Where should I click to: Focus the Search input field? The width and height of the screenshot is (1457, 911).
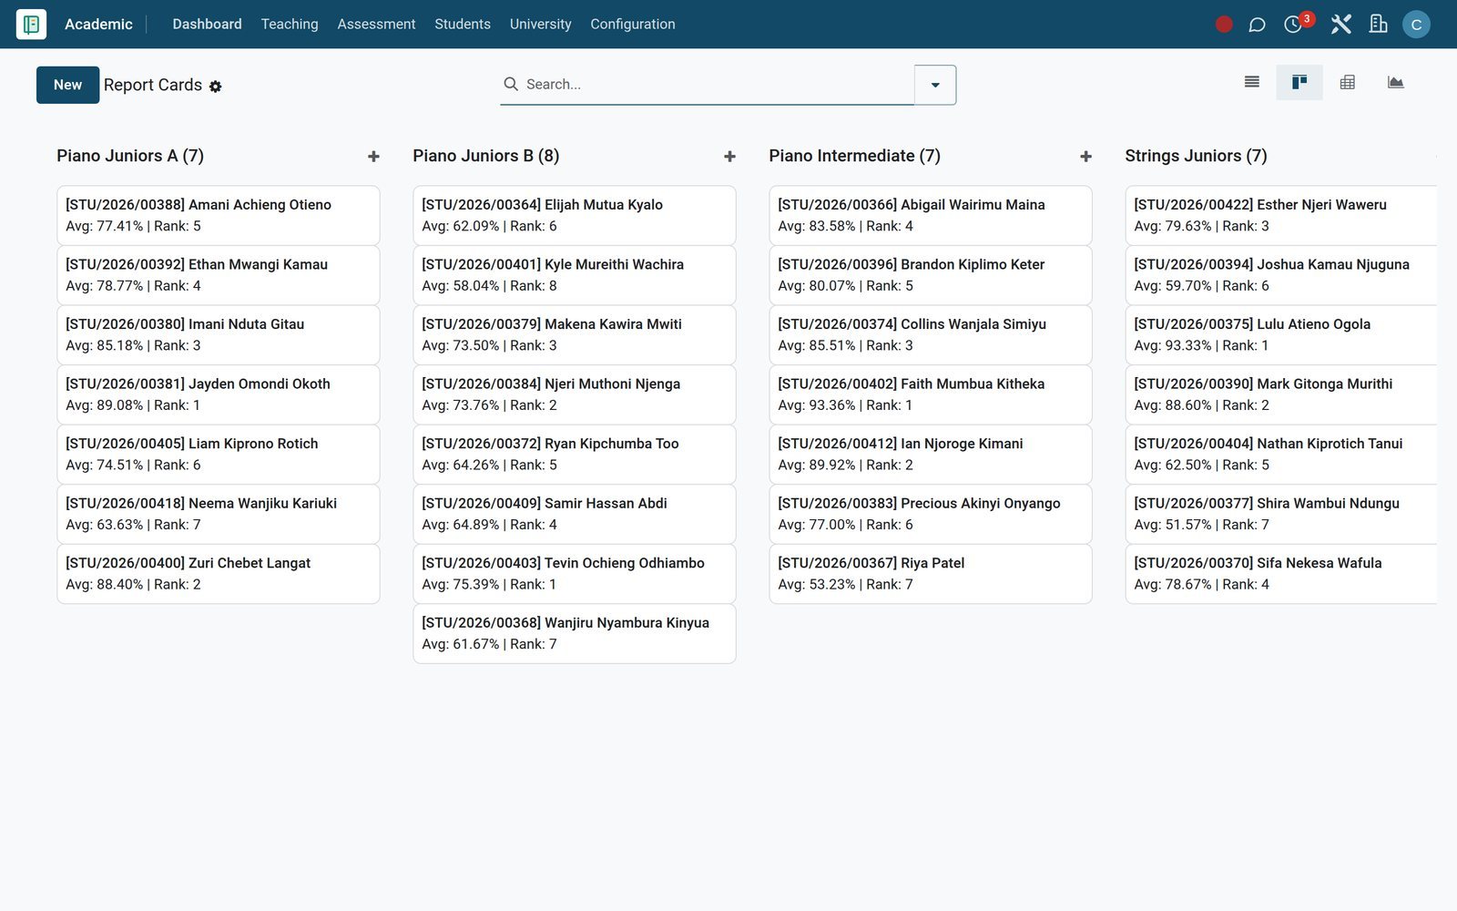[x=718, y=84]
